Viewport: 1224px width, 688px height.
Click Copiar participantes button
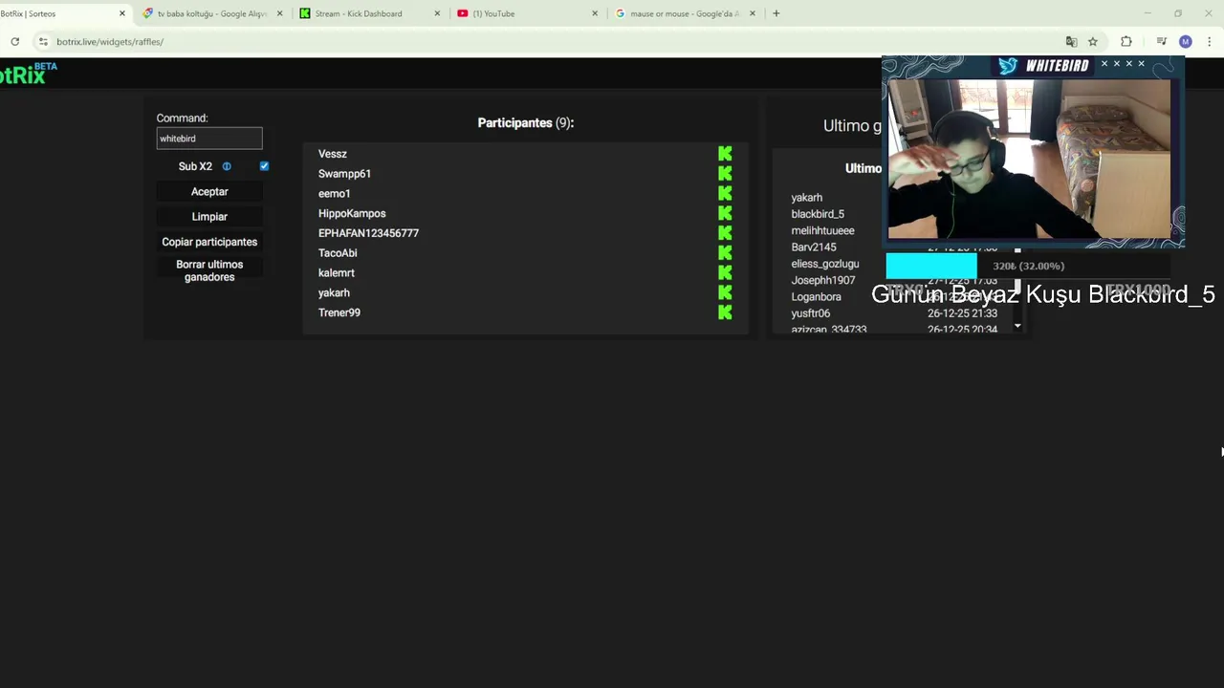click(x=209, y=242)
